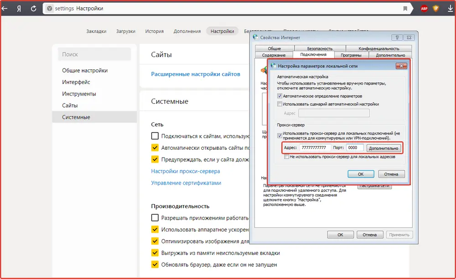Open Yandex home via the Я icon
Screen dimensions: 456x279
click(19, 9)
